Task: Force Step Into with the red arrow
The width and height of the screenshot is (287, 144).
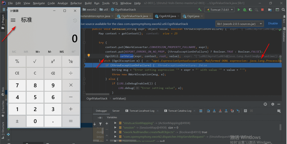Action: tap(220, 111)
